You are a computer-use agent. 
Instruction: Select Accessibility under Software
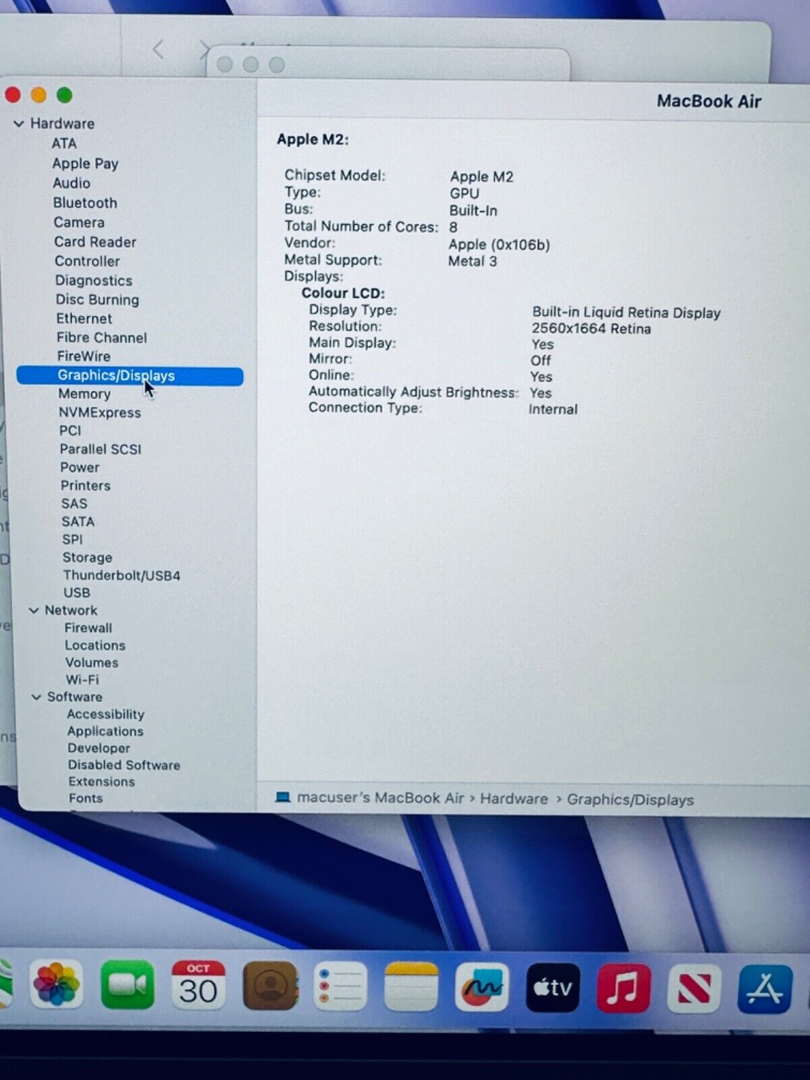[106, 714]
